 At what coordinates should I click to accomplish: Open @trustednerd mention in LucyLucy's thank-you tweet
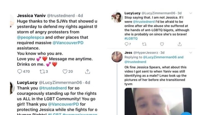pos(53,88)
